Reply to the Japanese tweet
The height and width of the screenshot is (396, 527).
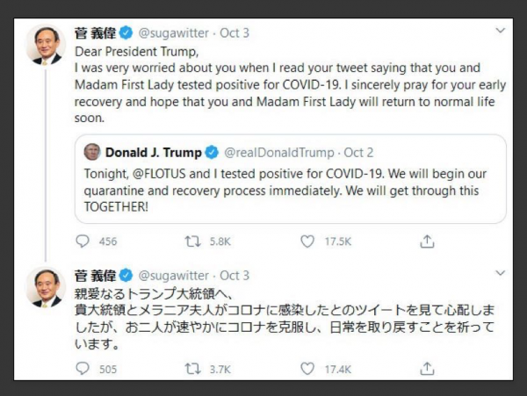click(x=83, y=369)
